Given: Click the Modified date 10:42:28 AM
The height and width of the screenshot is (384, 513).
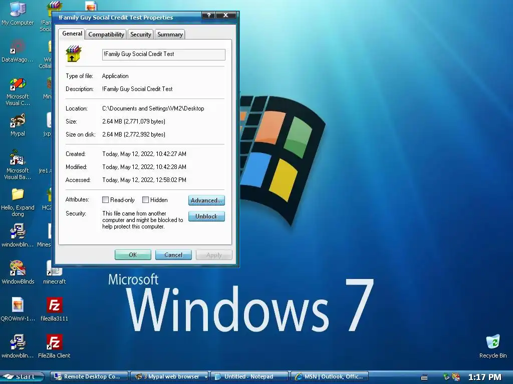Looking at the screenshot, I should (x=144, y=167).
